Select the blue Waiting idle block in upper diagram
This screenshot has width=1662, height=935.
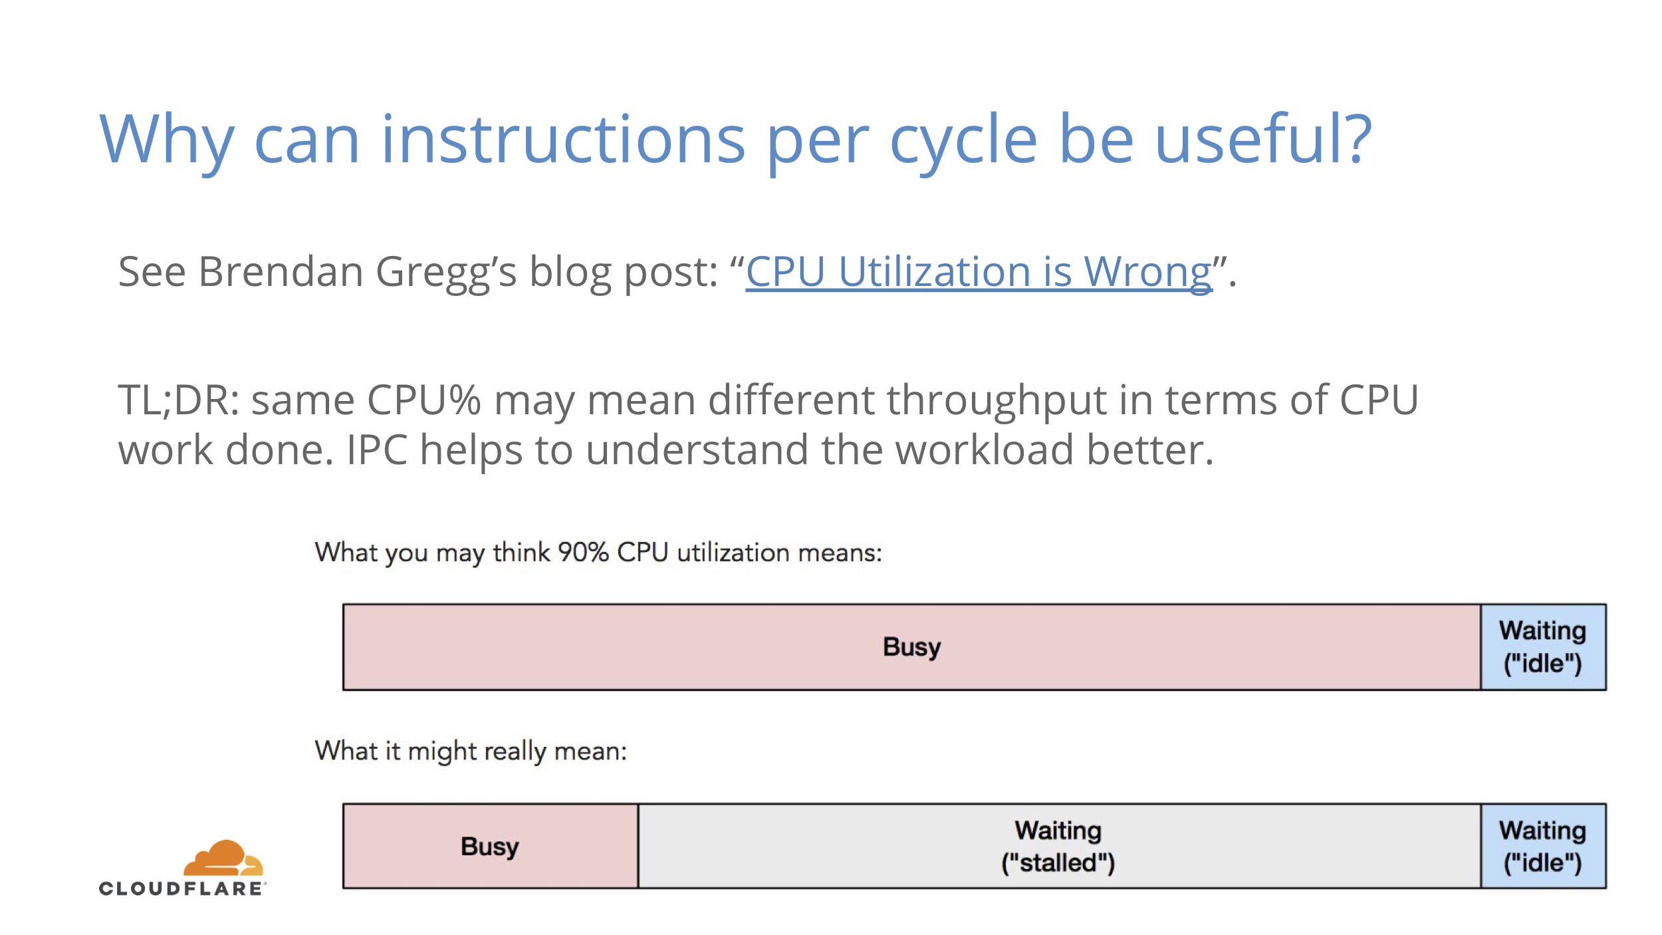(x=1542, y=647)
